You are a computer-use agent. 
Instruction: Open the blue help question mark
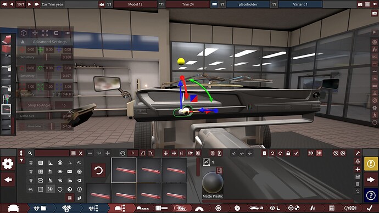point(371,195)
